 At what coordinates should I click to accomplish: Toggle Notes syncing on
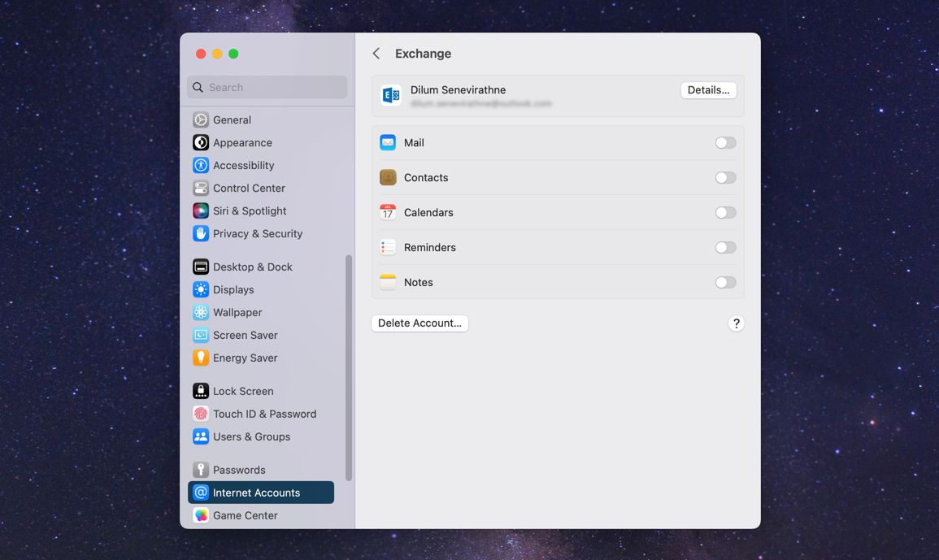pos(725,283)
